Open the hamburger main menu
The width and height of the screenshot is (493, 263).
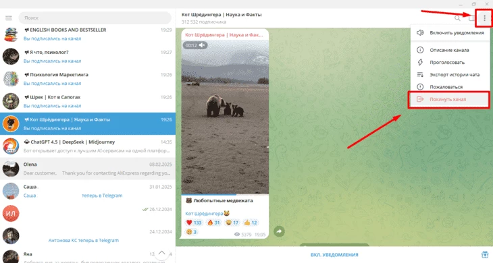9,18
